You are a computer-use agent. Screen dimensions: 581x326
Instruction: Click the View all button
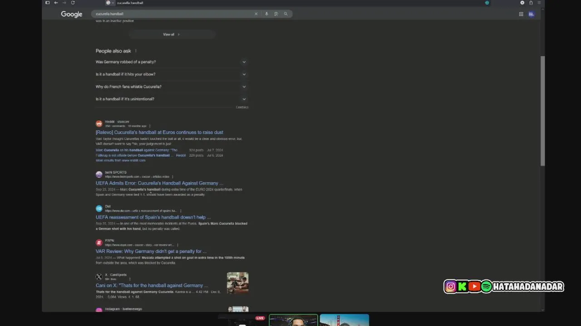pyautogui.click(x=172, y=34)
